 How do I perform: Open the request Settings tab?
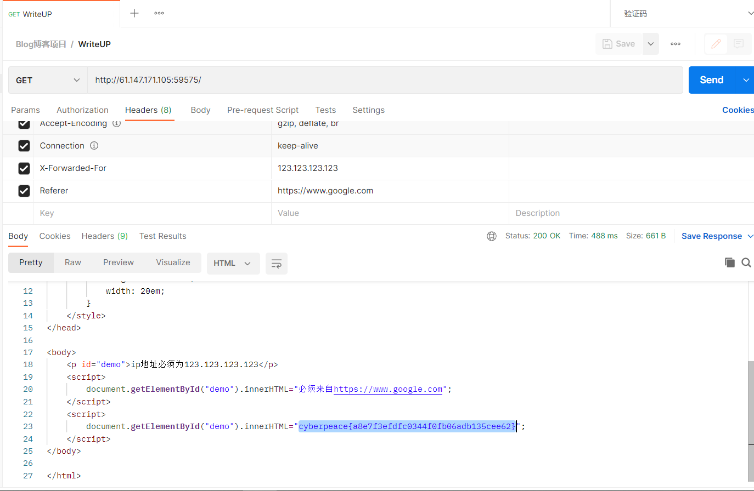coord(368,110)
